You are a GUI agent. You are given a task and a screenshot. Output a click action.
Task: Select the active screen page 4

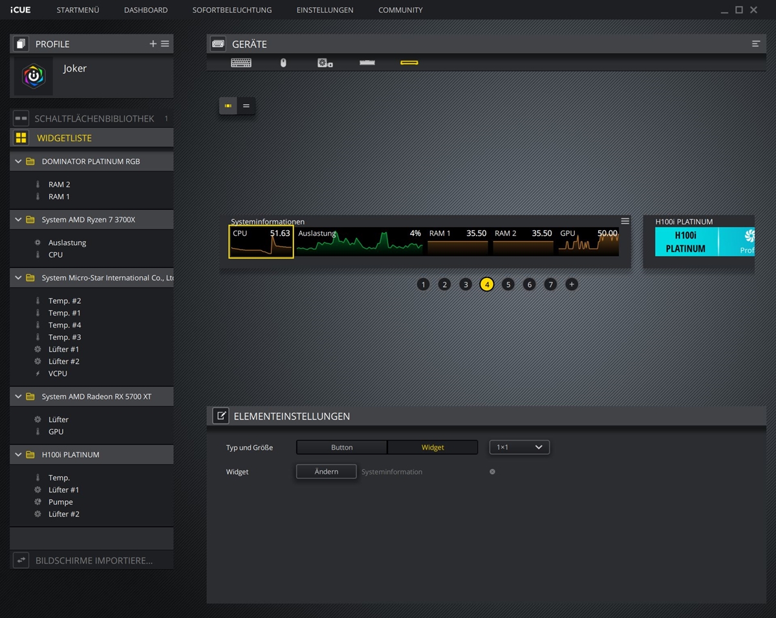(x=487, y=284)
